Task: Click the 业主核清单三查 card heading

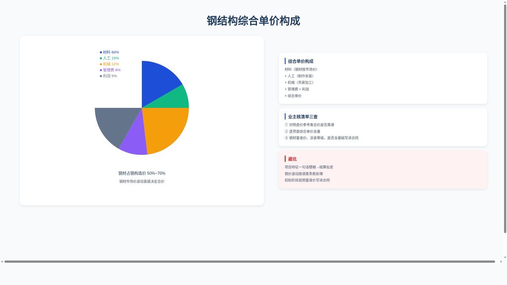Action: [x=303, y=117]
